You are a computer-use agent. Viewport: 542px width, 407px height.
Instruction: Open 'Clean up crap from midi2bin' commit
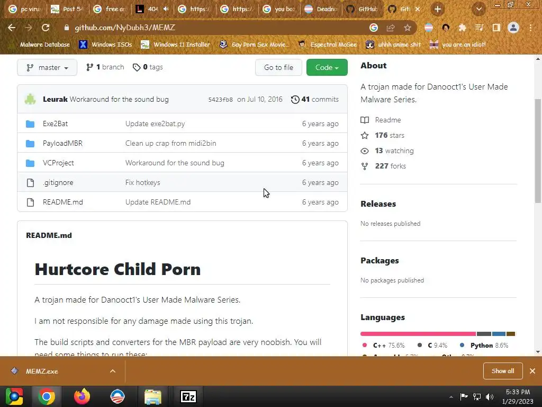point(171,143)
